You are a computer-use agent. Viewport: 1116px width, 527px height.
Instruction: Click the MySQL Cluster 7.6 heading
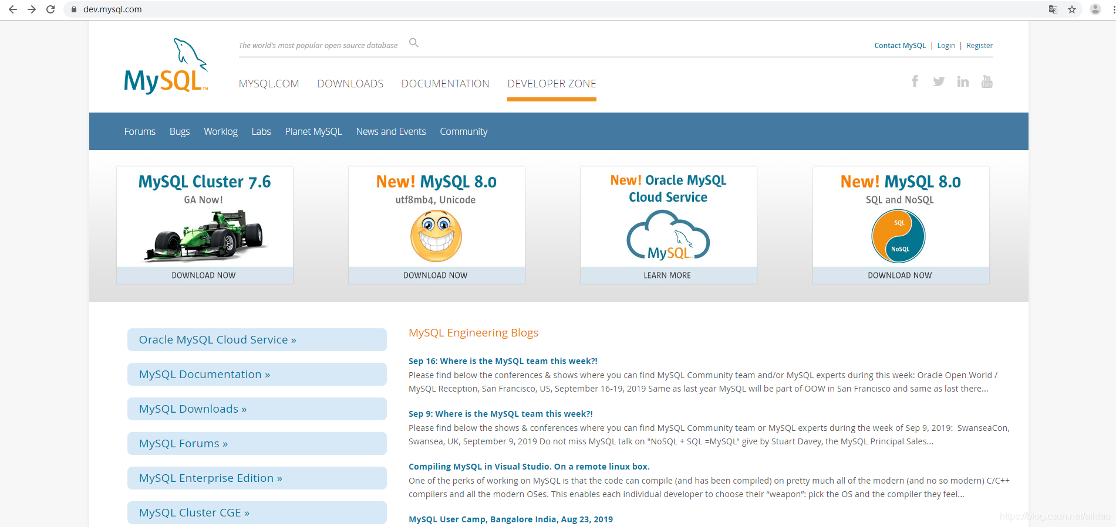point(204,182)
